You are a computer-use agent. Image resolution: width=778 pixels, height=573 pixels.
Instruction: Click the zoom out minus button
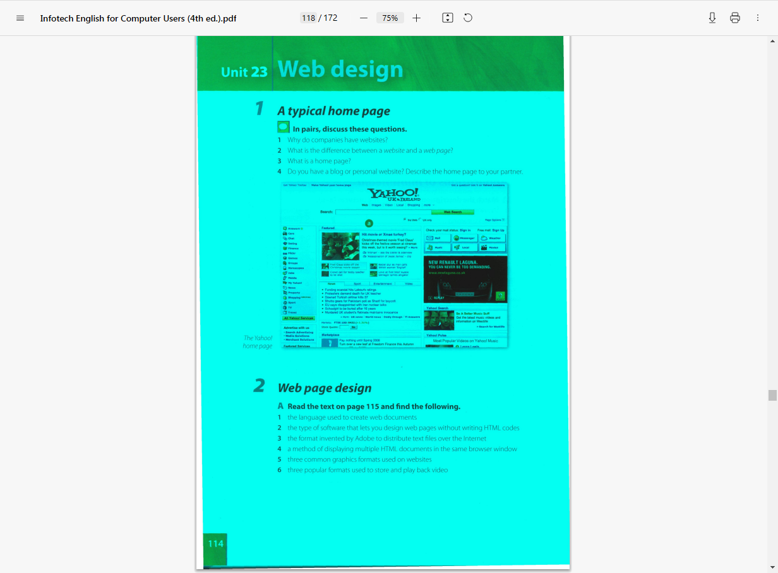364,18
